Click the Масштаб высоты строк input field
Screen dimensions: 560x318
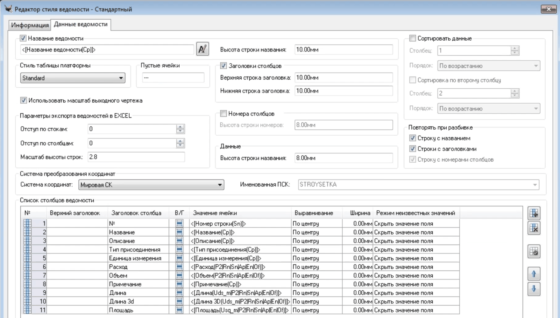point(136,157)
